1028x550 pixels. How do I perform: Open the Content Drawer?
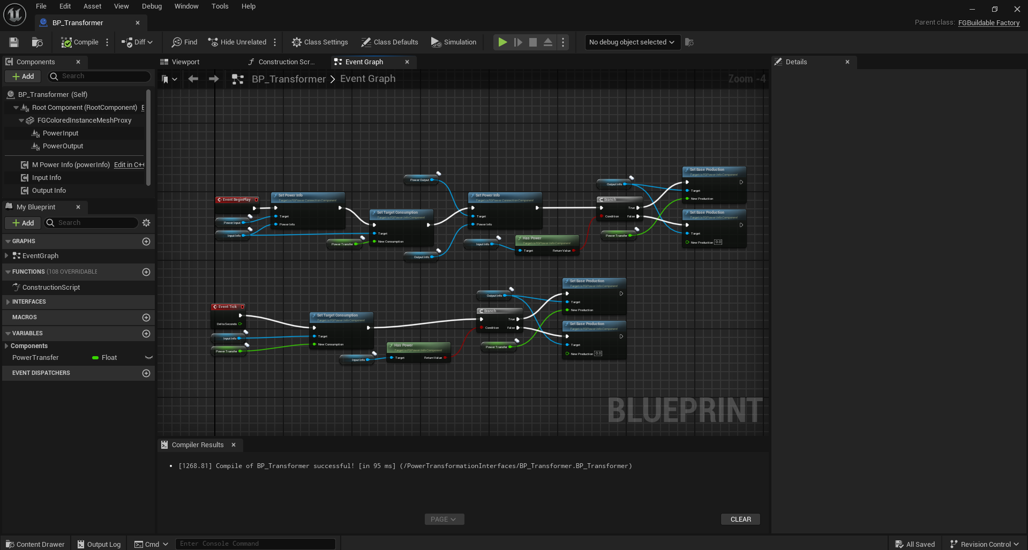35,544
